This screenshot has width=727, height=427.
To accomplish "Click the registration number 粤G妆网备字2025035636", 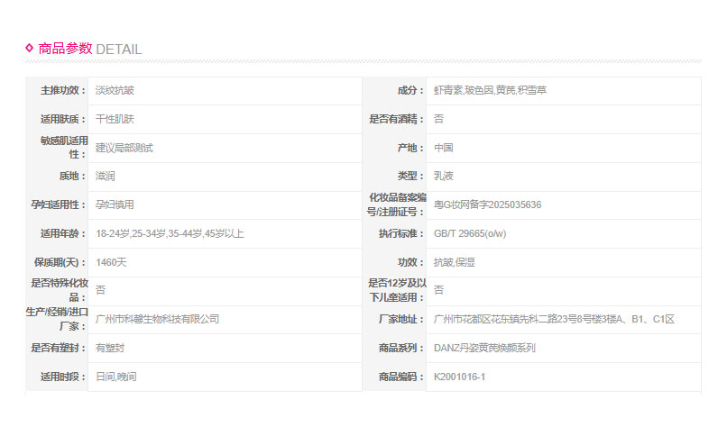I will 487,204.
